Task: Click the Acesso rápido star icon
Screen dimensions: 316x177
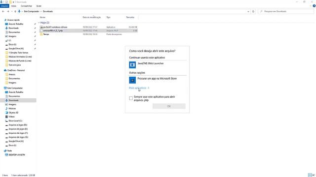Action: (x=5, y=20)
